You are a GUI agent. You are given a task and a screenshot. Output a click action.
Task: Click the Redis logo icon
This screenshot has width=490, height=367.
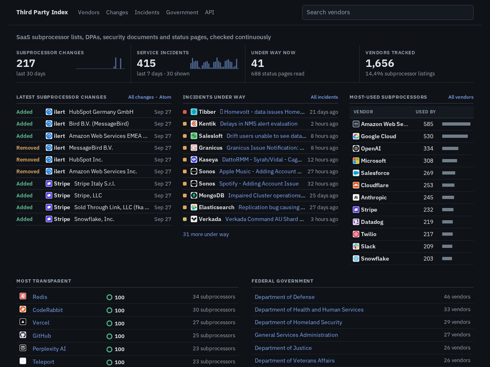[23, 296]
